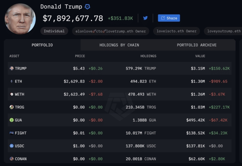
Task: Click the FIGHT price $0.01
Action: [x=79, y=133]
